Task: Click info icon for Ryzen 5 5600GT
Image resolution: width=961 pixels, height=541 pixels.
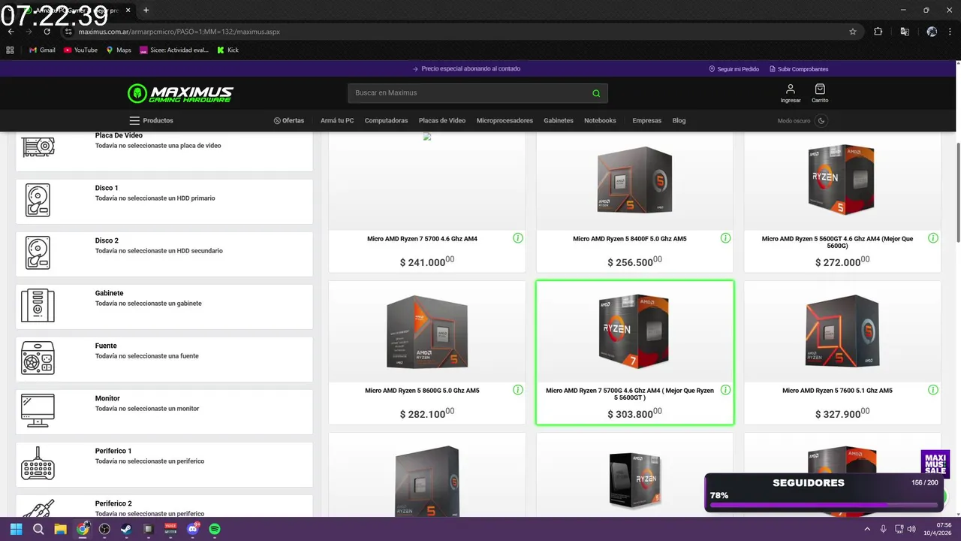Action: click(932, 238)
